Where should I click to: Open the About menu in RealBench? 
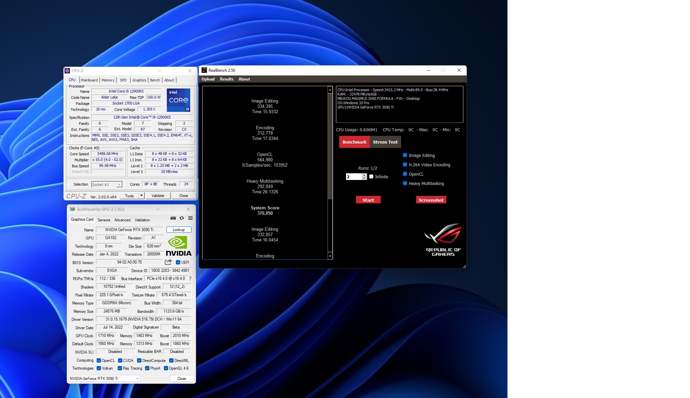click(x=244, y=79)
